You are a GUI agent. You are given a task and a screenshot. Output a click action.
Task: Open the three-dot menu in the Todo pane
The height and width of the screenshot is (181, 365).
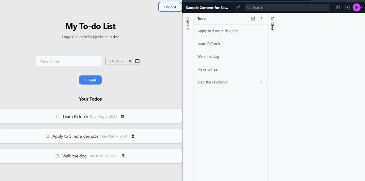[261, 19]
